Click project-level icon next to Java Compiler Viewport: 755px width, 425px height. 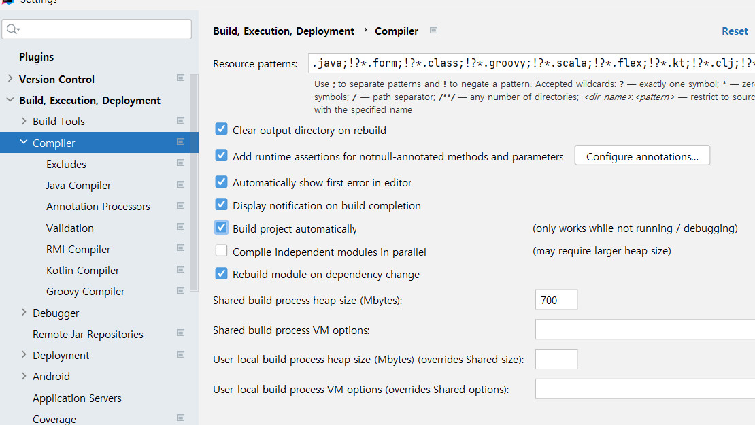click(x=180, y=184)
